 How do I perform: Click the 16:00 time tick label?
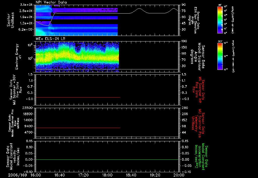(36, 175)
